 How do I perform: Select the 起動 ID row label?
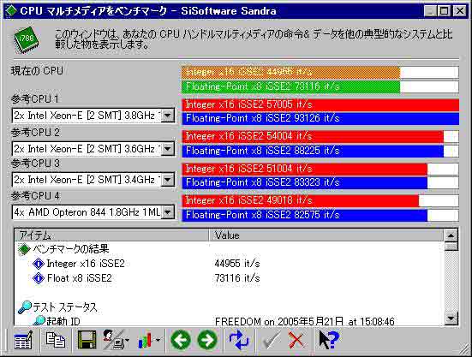[63, 321]
